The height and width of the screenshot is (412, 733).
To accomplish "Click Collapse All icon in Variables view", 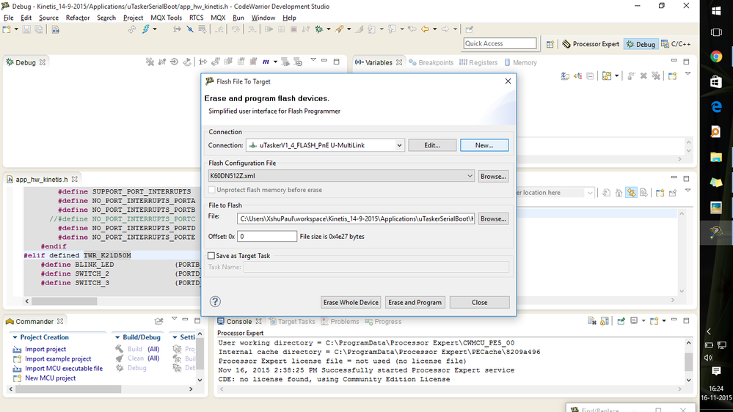I will click(x=591, y=76).
